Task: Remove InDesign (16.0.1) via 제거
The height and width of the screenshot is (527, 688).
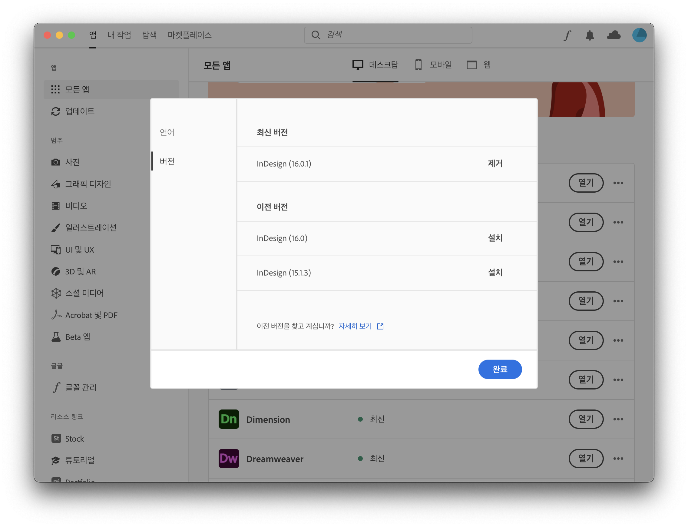Action: pyautogui.click(x=495, y=164)
